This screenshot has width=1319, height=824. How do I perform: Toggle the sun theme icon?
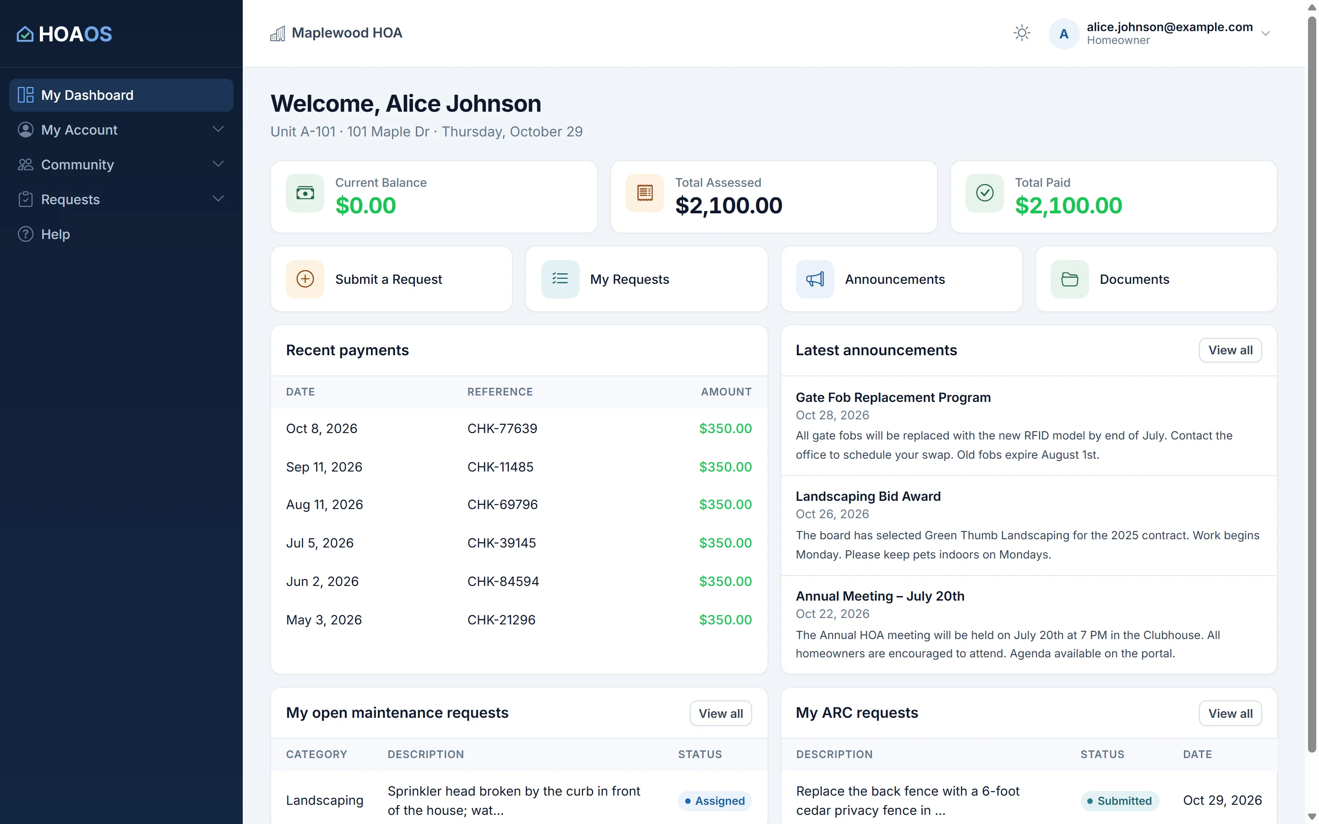1021,33
